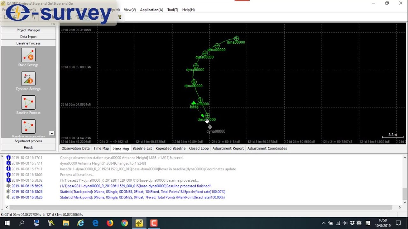Open the Tool(T) menu
Viewport: 408px width, 229px height.
[172, 10]
